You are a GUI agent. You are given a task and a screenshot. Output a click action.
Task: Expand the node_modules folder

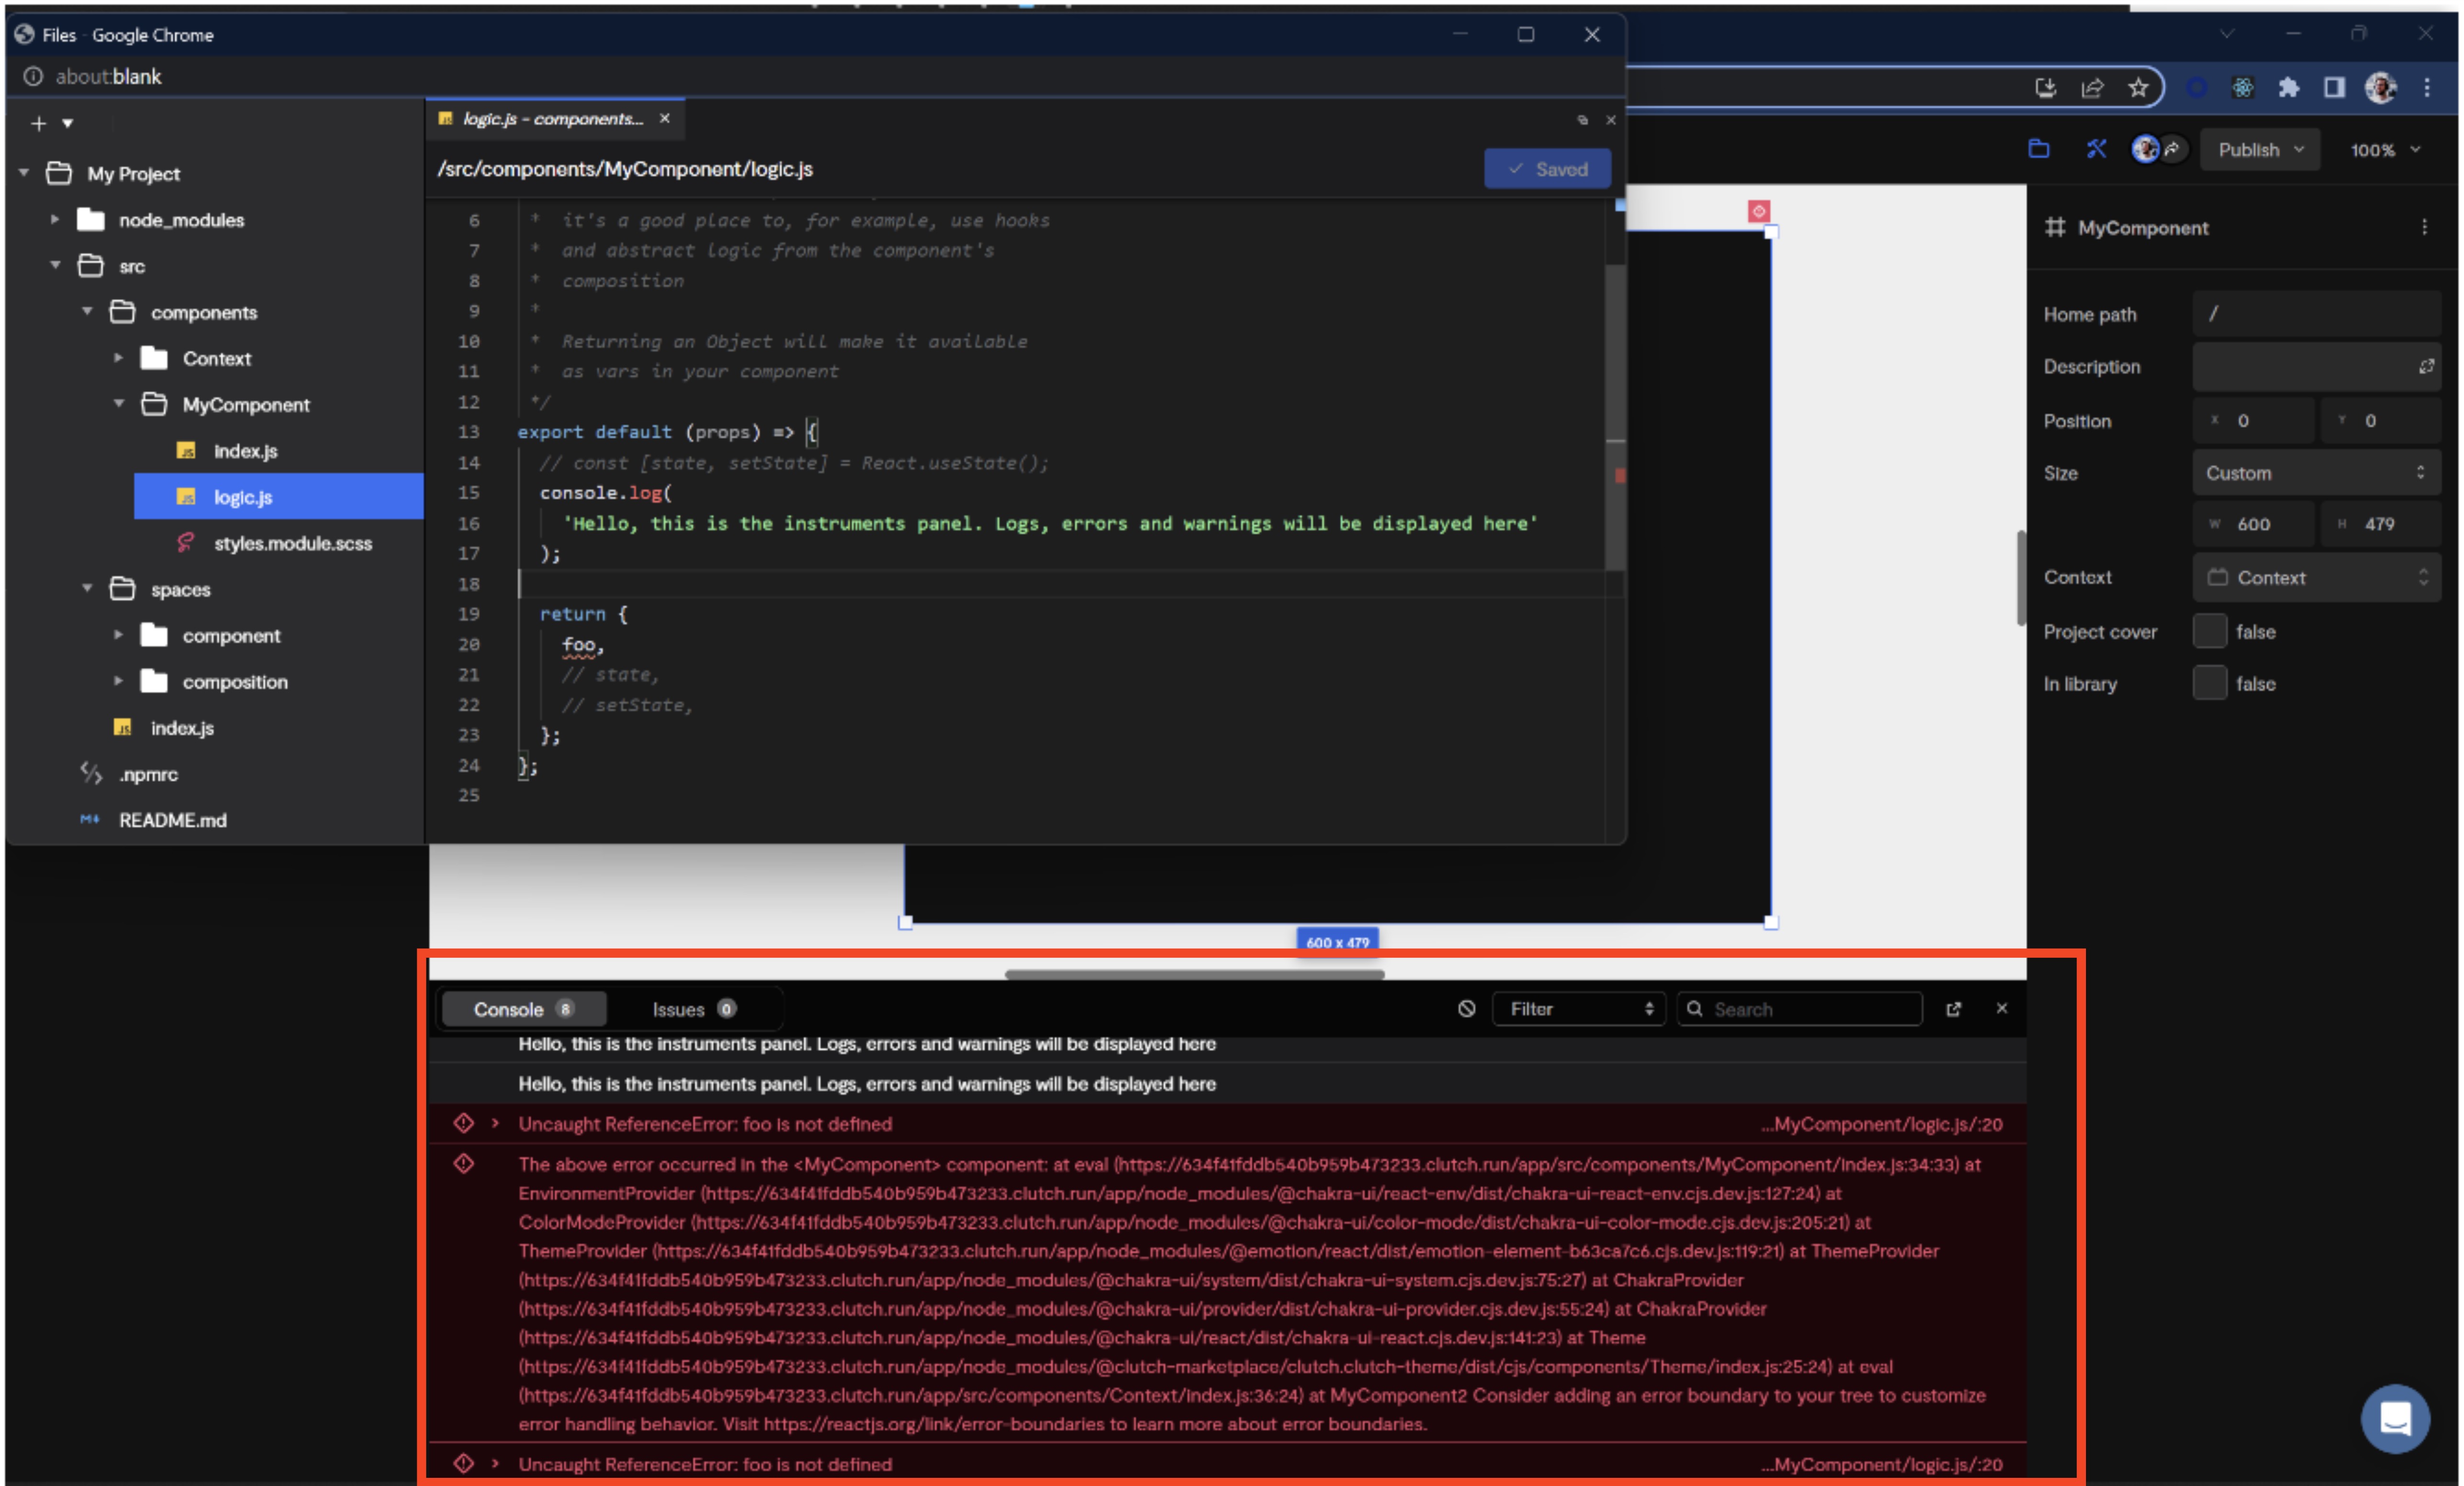(x=55, y=219)
